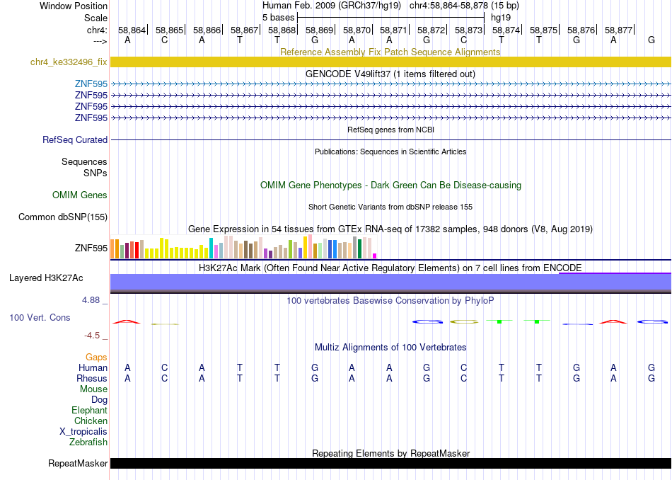Click the black RepeatMasker track bar
This screenshot has width=672, height=480.
click(x=391, y=463)
